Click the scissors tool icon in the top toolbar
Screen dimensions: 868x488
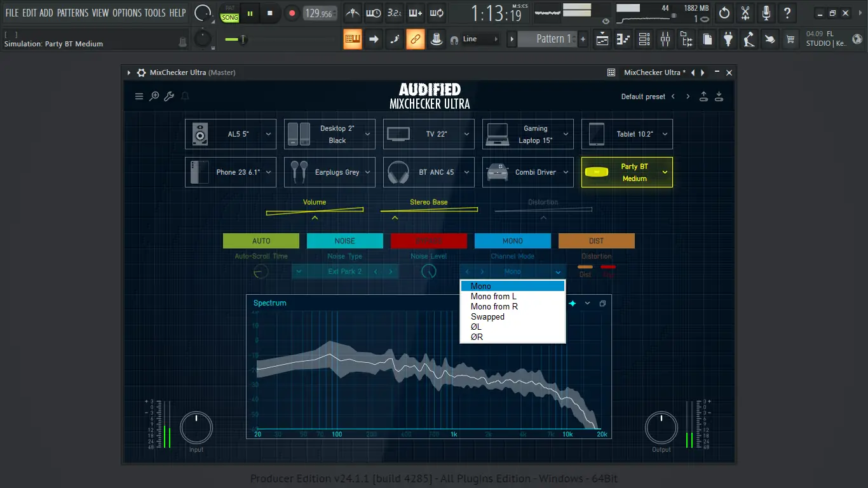(x=745, y=13)
